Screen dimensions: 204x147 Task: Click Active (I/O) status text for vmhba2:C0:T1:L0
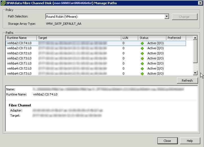pyautogui.click(x=156, y=48)
